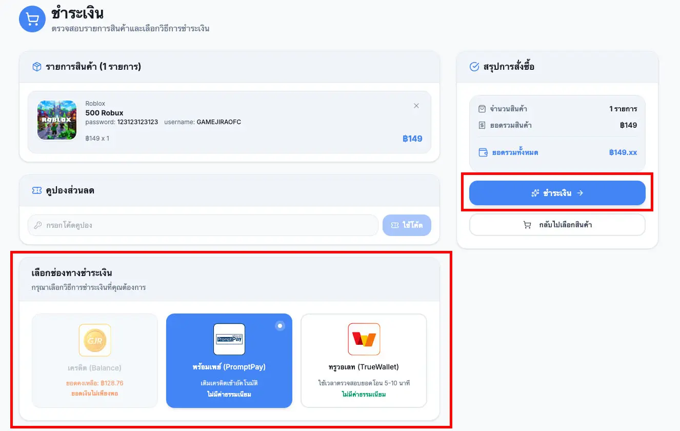Choose the ทรูวอเลท (TrueWallet) payment card

point(364,361)
